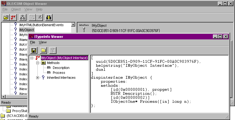Collapse the IMyObject root node in ITypeInfo tree
Screen dimensions: 235x120
pos(32,58)
